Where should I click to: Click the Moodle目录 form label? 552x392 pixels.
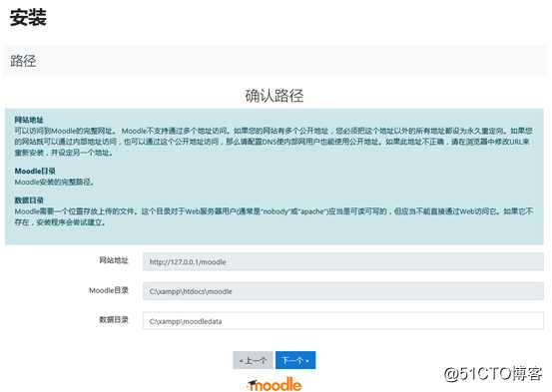click(109, 290)
